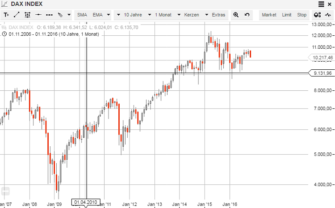Click the clock icon beside date range

click(4, 34)
